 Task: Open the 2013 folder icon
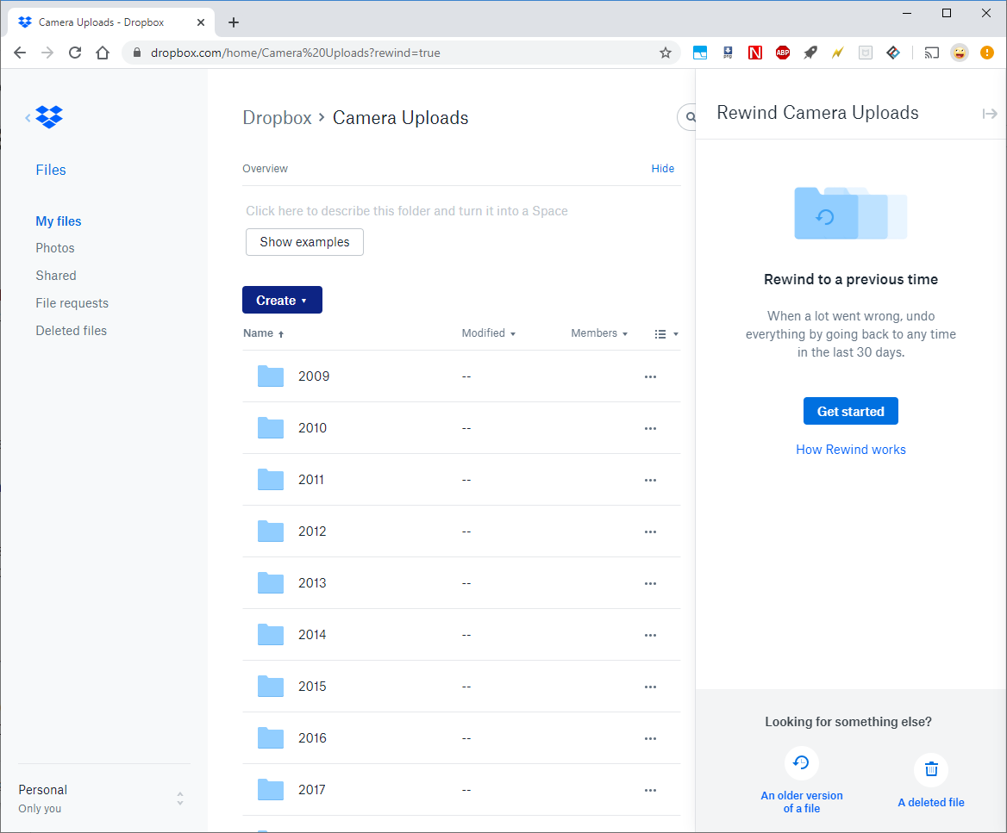click(x=271, y=582)
